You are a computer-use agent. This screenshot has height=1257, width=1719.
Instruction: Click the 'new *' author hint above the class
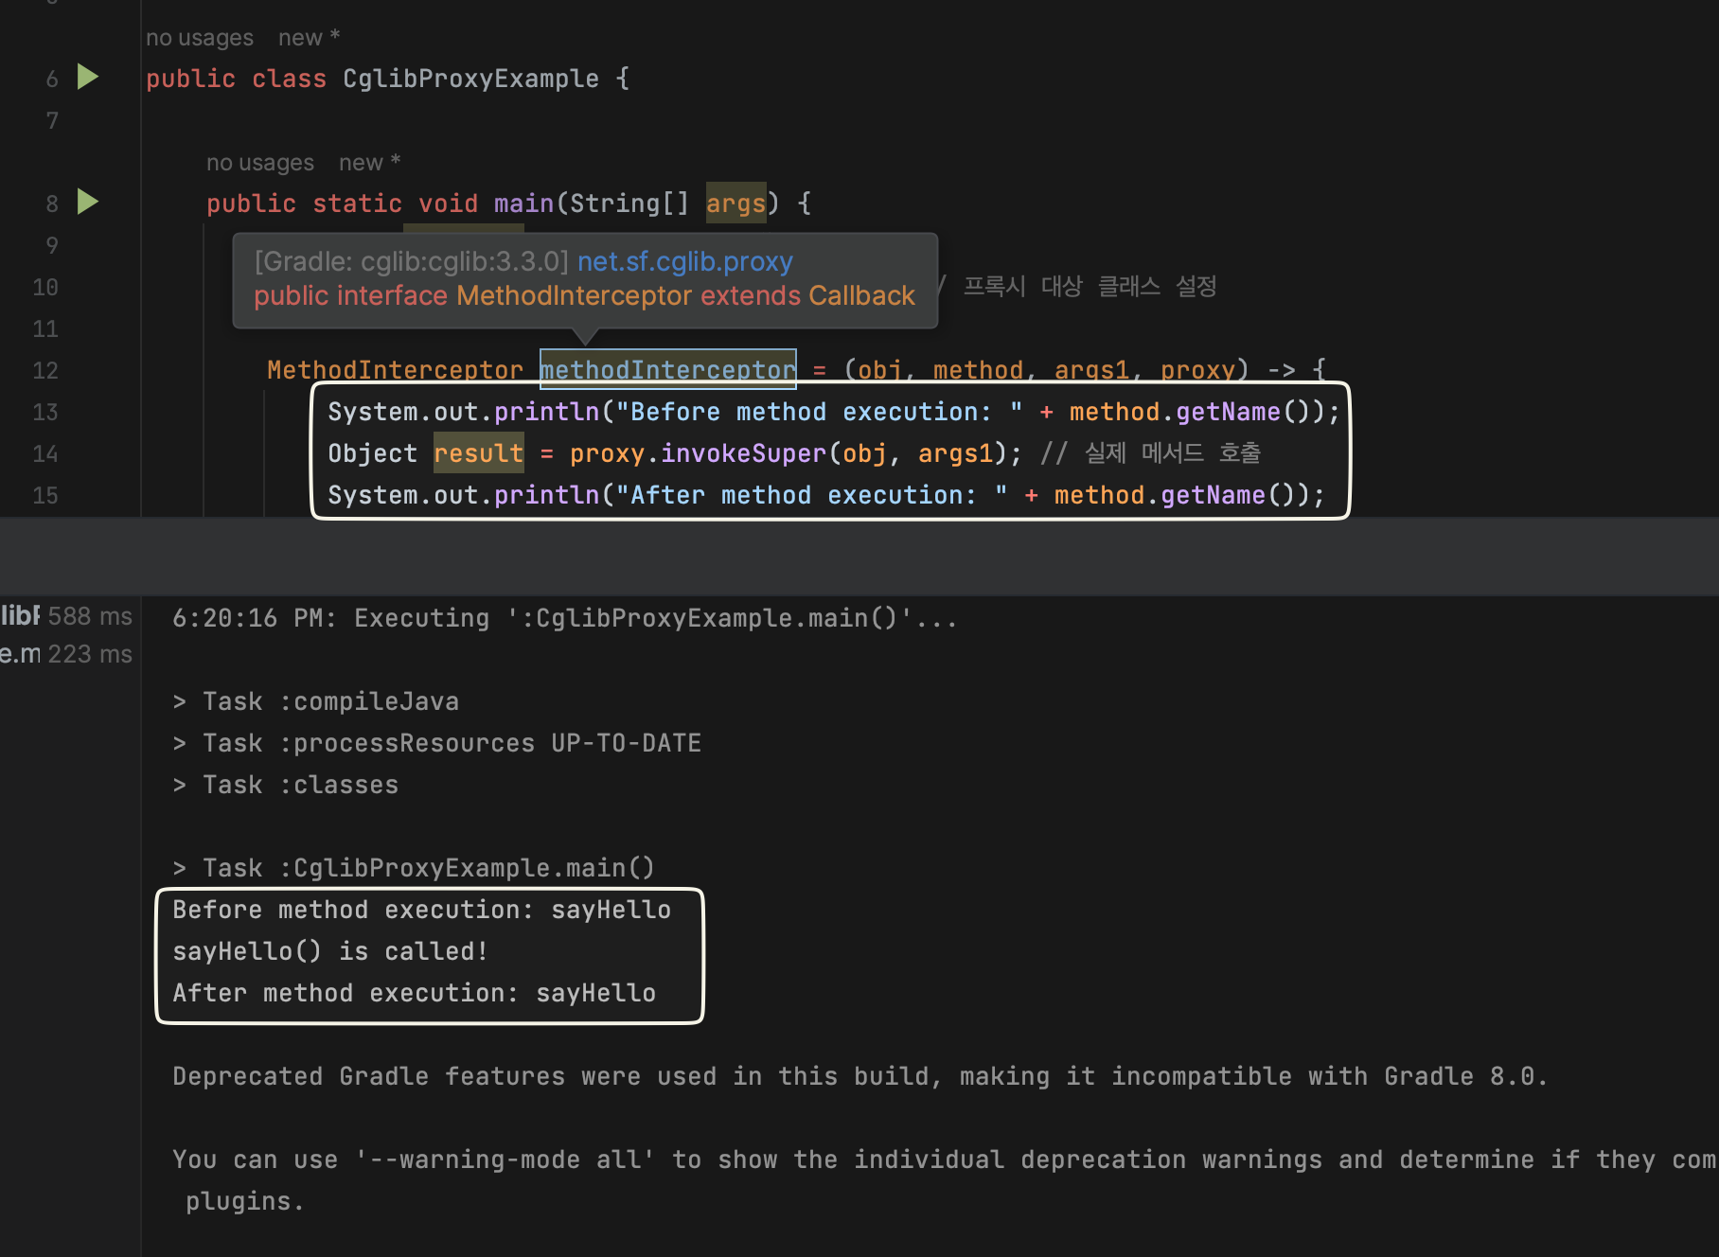tap(309, 38)
